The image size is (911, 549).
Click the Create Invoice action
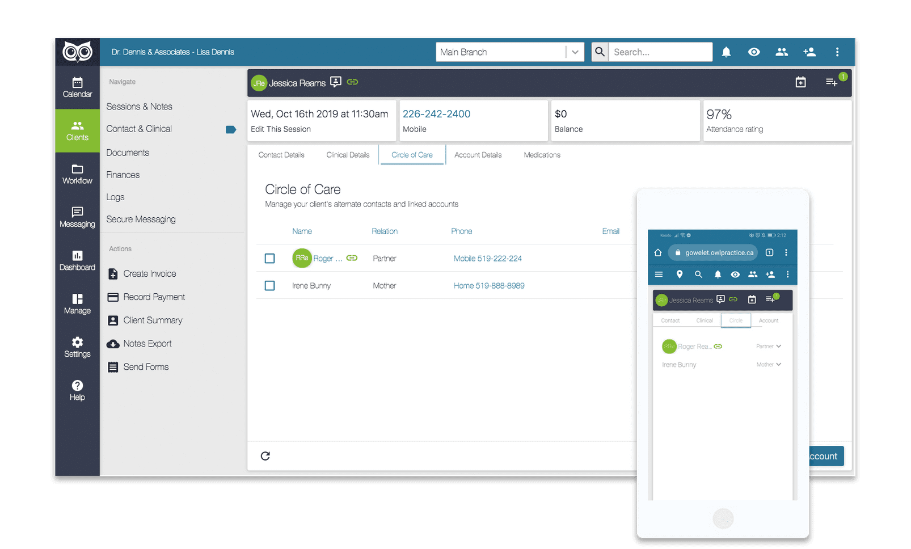tap(148, 273)
